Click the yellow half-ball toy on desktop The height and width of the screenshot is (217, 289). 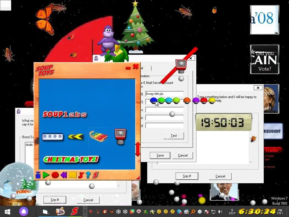212,101
